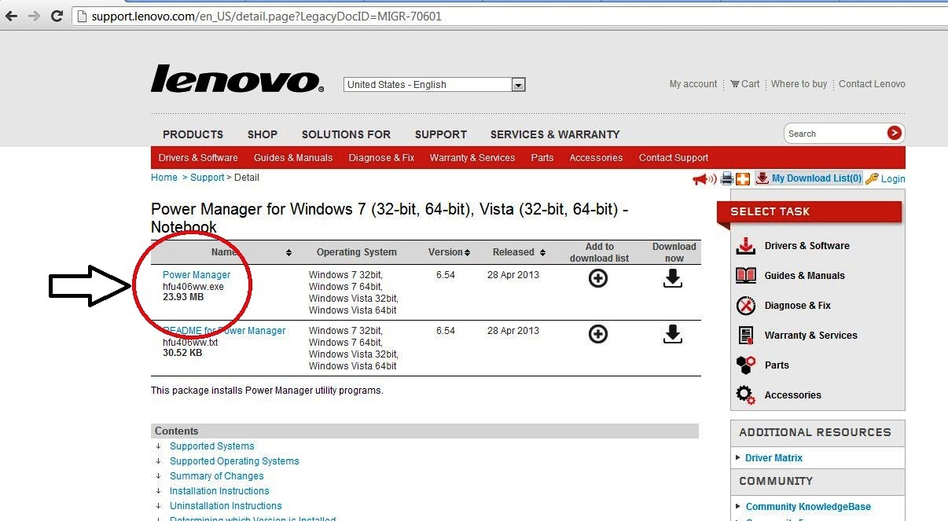Sort table by Version column arrows
948x521 pixels.
467,252
